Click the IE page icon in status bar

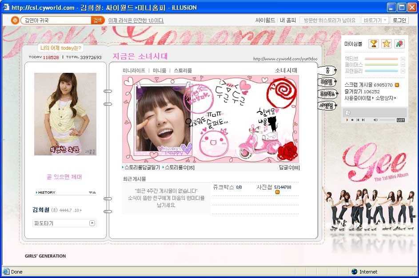[x=6, y=271]
